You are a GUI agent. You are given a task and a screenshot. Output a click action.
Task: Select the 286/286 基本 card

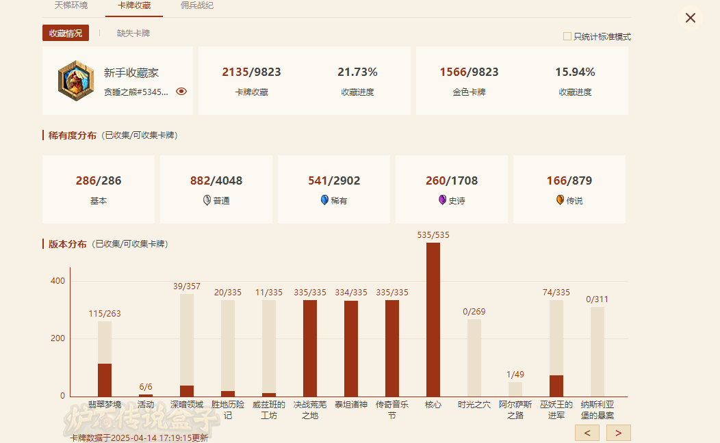99,189
